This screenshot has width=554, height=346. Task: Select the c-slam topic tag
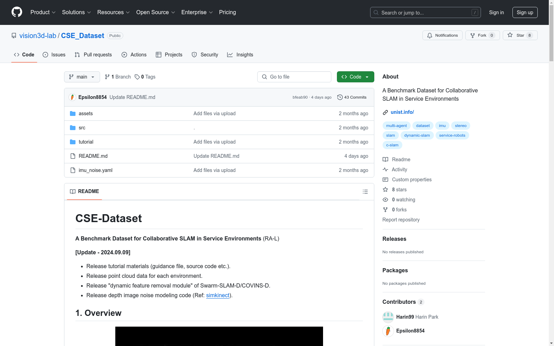[392, 145]
